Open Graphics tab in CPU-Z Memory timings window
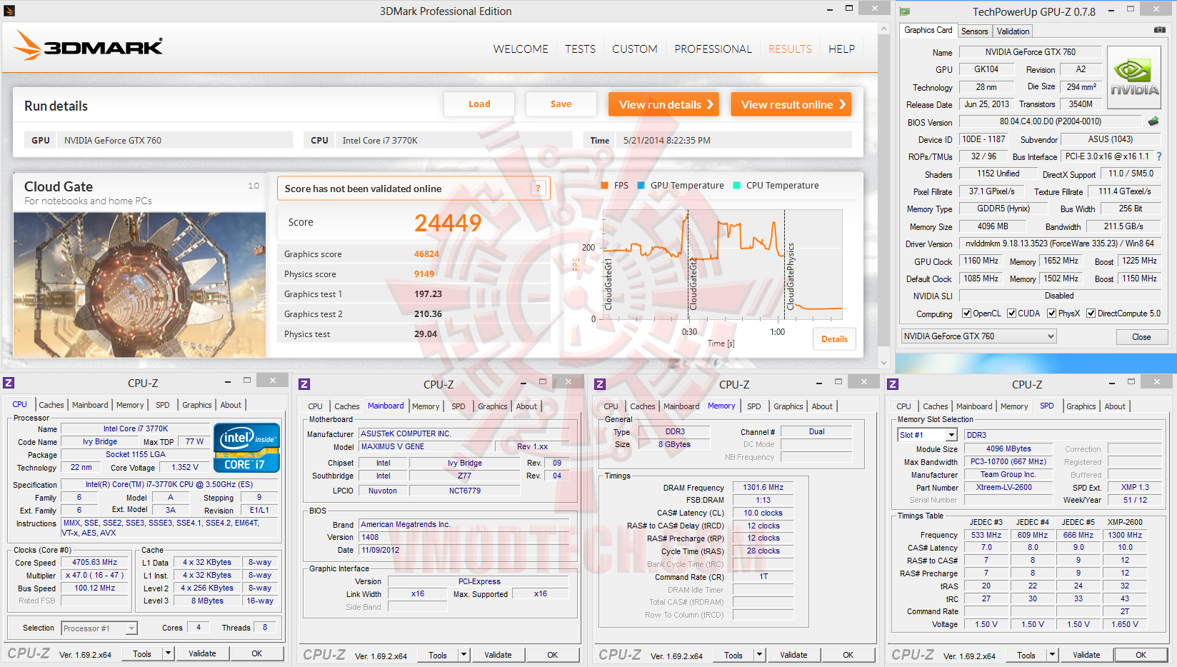The width and height of the screenshot is (1177, 667). [x=788, y=406]
